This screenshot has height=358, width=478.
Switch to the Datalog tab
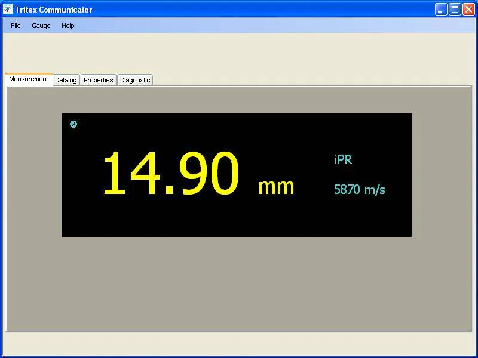click(x=66, y=80)
